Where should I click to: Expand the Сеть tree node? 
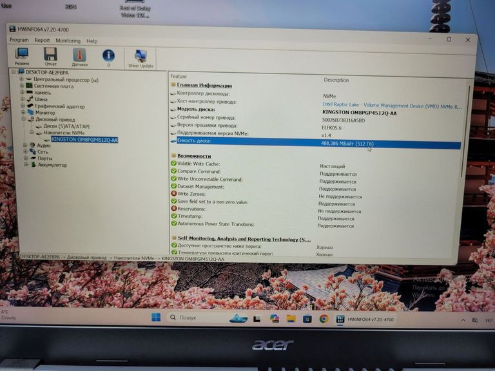(x=25, y=151)
